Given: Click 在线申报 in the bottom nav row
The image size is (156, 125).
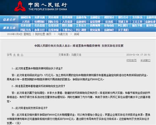Looking at the screenshot, I should click(53, 30).
